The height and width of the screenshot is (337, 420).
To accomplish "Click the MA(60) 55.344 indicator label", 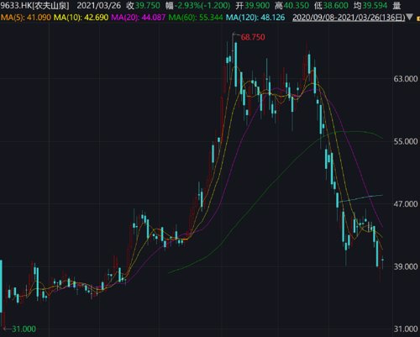I will 196,18.
